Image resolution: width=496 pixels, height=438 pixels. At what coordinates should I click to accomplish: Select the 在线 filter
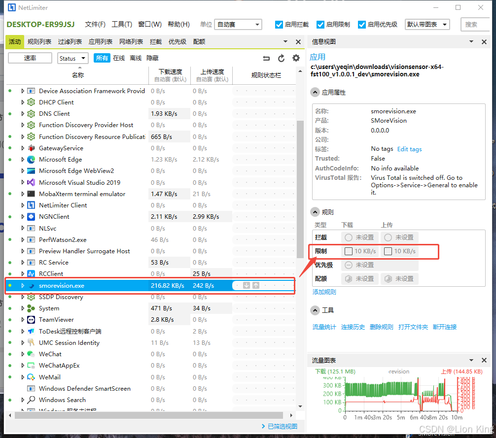[x=119, y=58]
